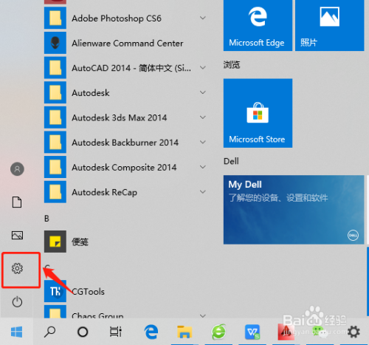
Task: Select the Autodesk folder label
Action: [x=91, y=93]
